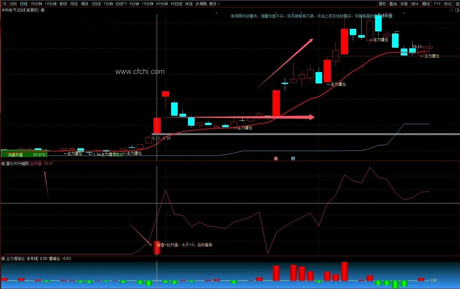Image resolution: width=460 pixels, height=289 pixels.
Task: Switch to the 2日线 period
Action: click(x=96, y=4)
